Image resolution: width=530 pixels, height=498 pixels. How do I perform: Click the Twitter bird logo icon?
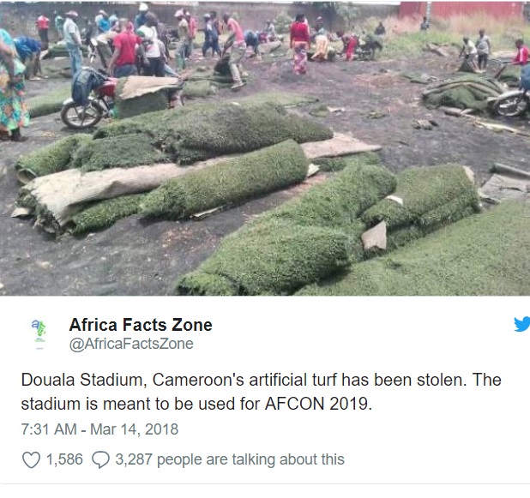(x=522, y=325)
